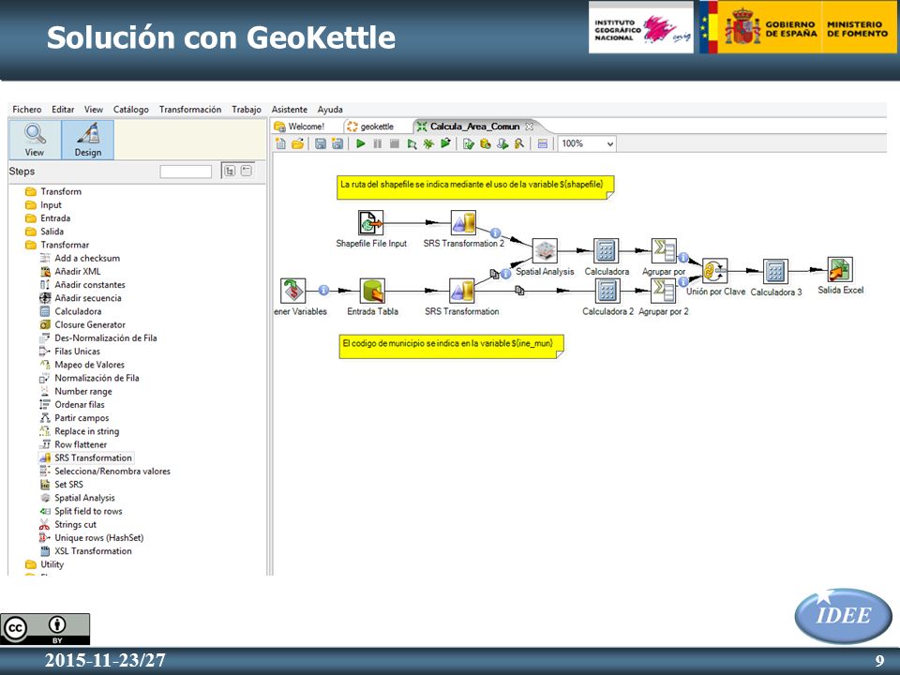
Task: Select XSL Transformation in the steps tree
Action: point(86,551)
